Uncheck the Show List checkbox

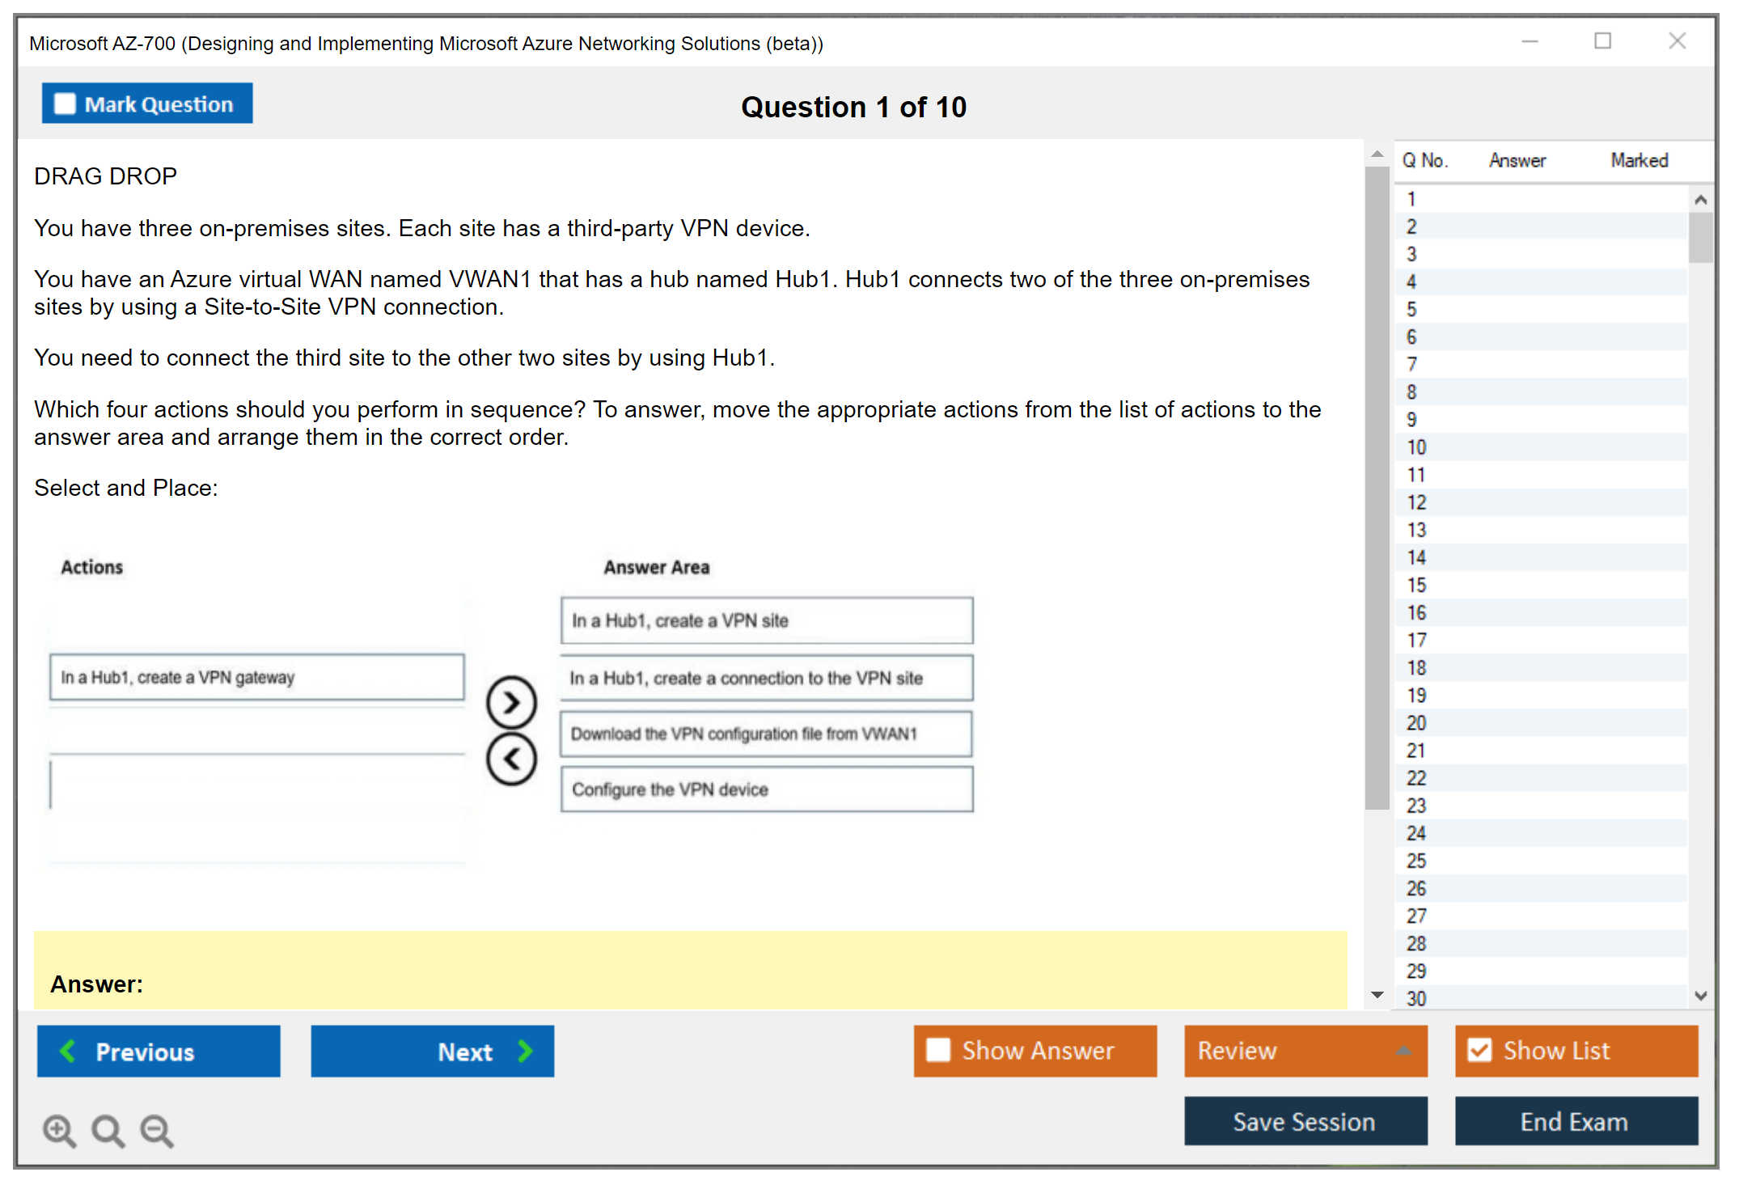click(x=1479, y=1050)
